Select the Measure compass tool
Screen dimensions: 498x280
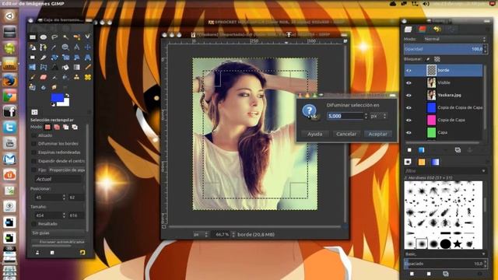(x=77, y=47)
